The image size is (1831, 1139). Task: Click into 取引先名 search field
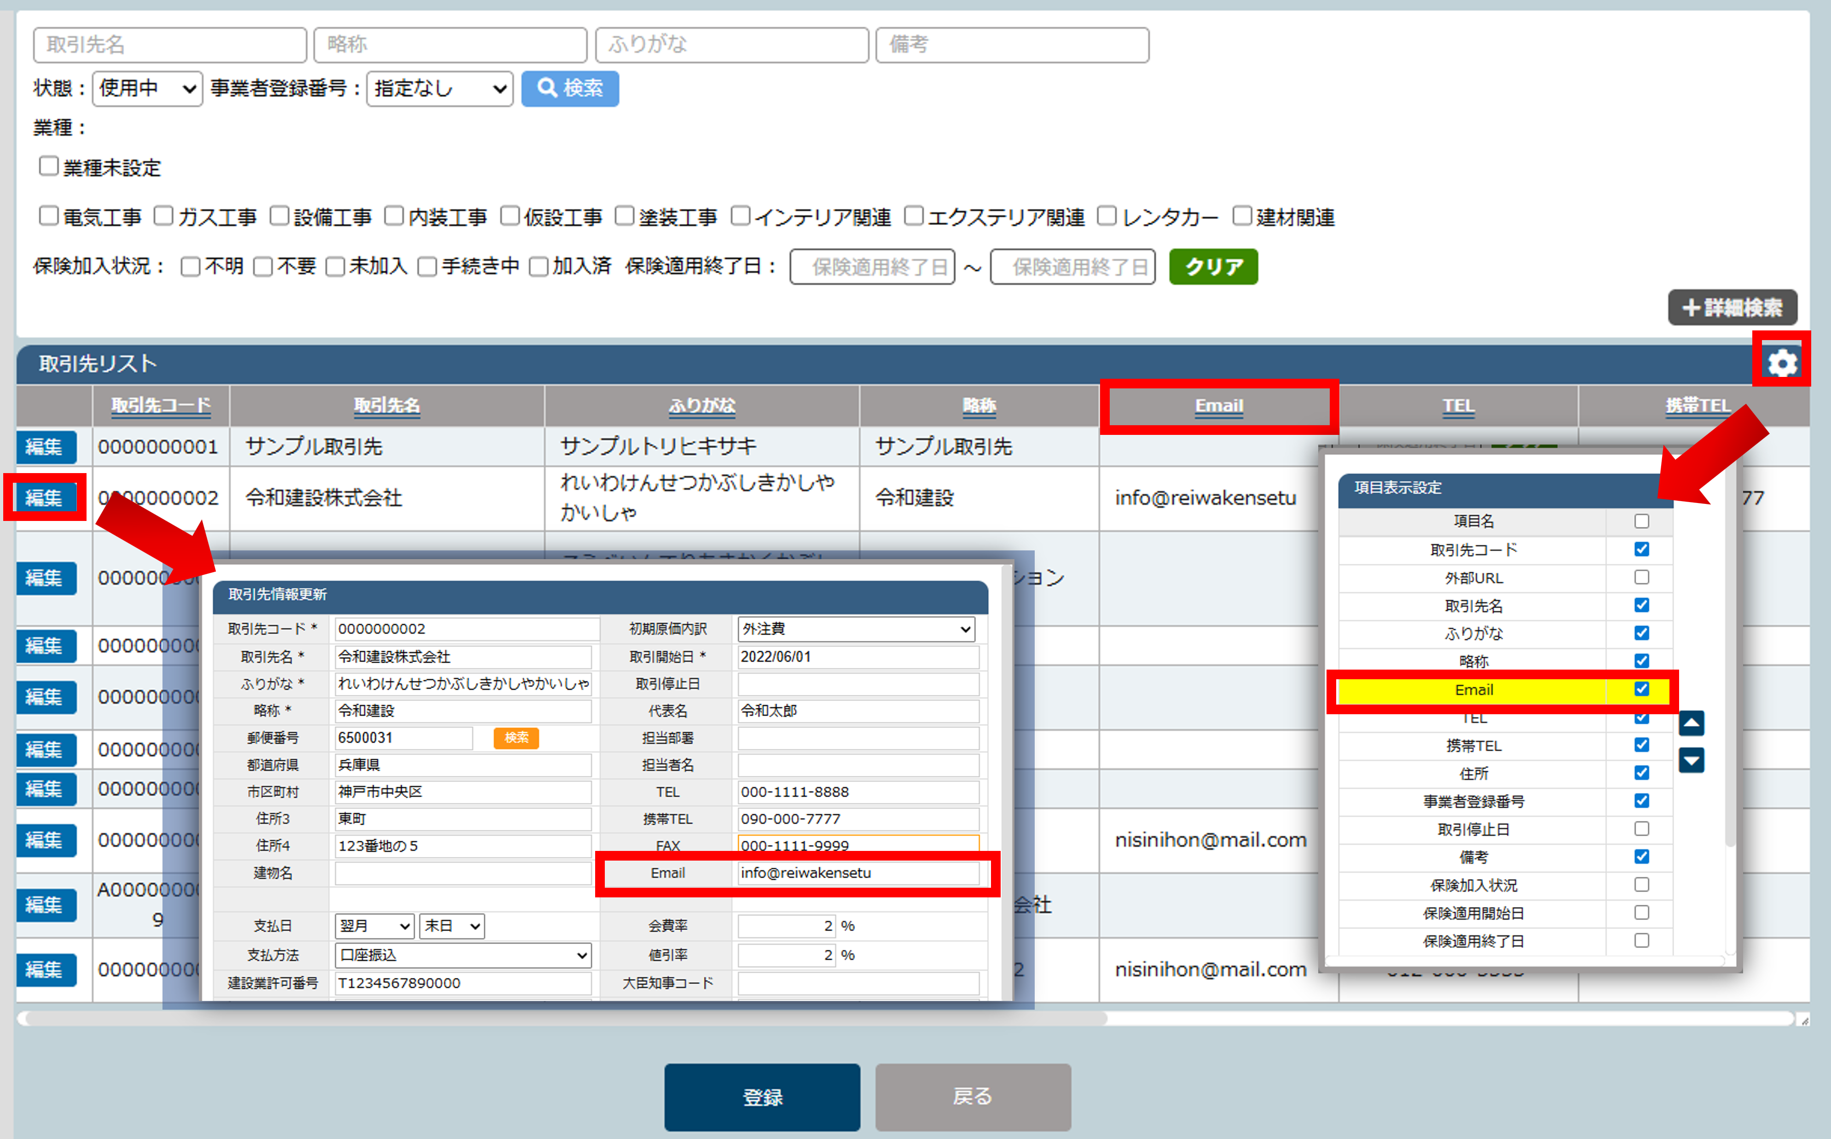[x=169, y=45]
